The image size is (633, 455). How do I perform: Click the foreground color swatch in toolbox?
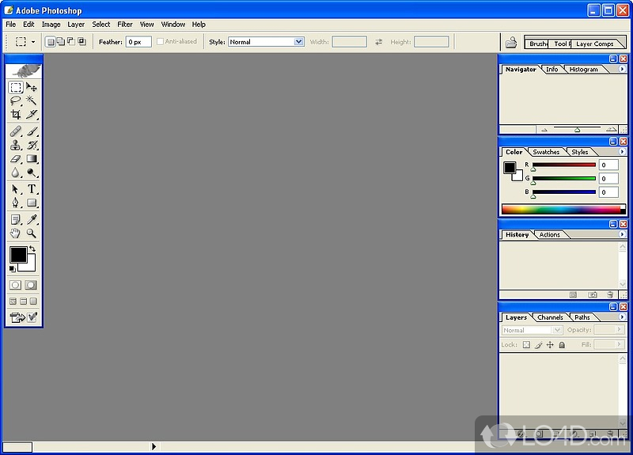click(17, 255)
